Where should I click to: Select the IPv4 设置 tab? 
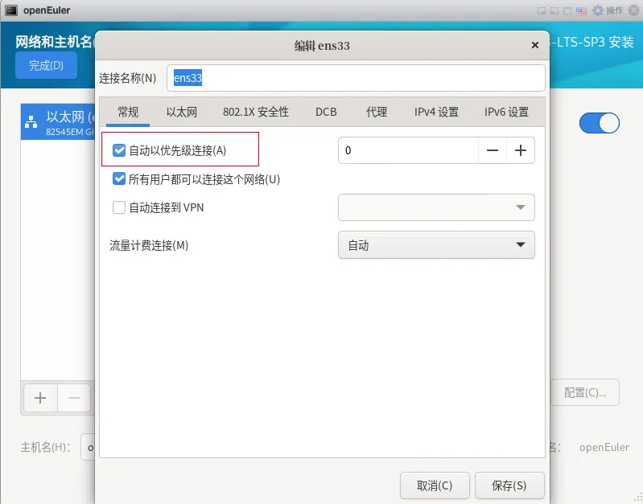436,112
